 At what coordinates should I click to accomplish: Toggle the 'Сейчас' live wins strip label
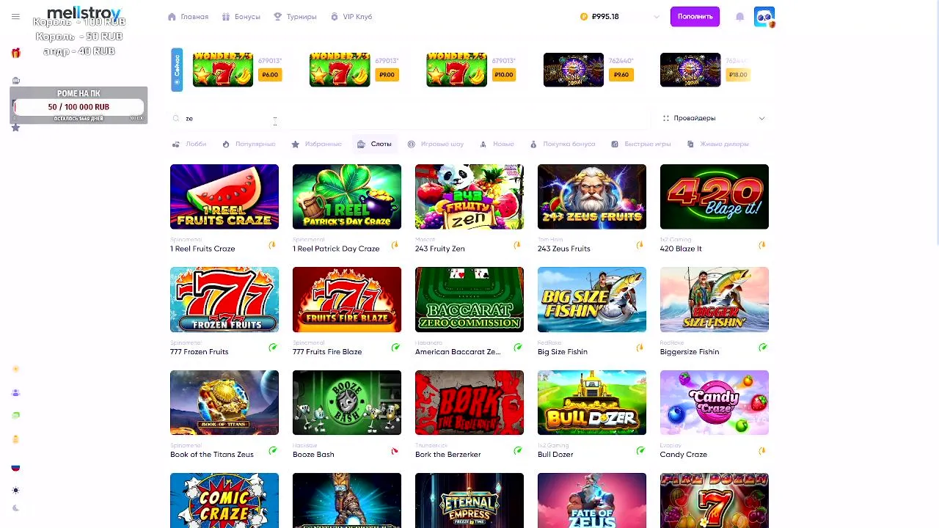click(x=177, y=70)
